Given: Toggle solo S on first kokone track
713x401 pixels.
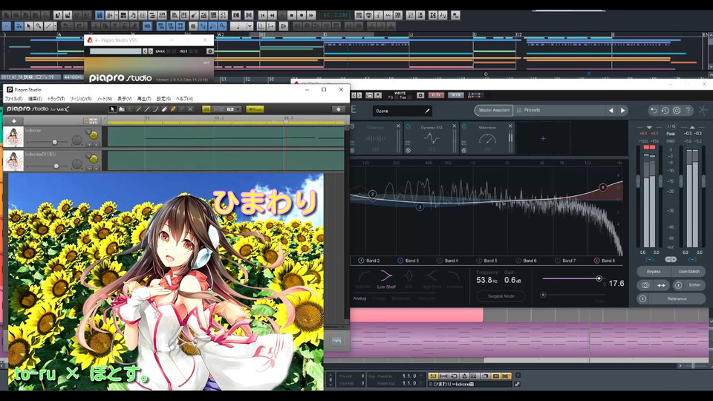Looking at the screenshot, I should 88,131.
